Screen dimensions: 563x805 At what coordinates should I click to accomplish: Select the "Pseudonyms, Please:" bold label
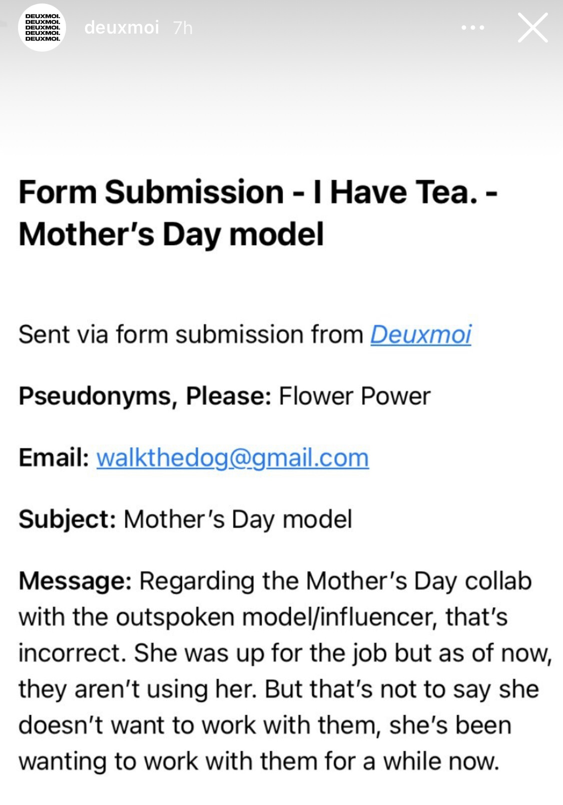pos(145,396)
